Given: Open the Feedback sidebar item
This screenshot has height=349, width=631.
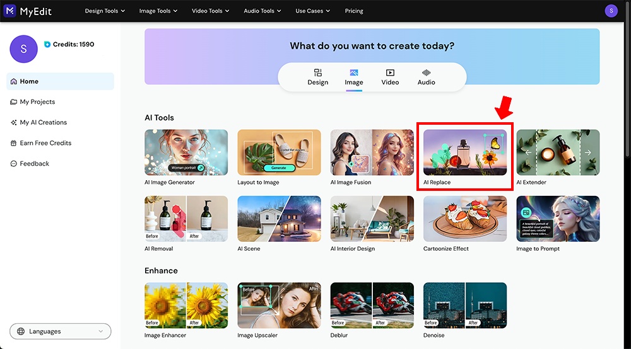Looking at the screenshot, I should 34,164.
